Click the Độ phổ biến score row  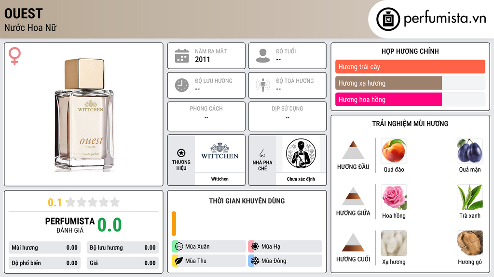(45, 263)
